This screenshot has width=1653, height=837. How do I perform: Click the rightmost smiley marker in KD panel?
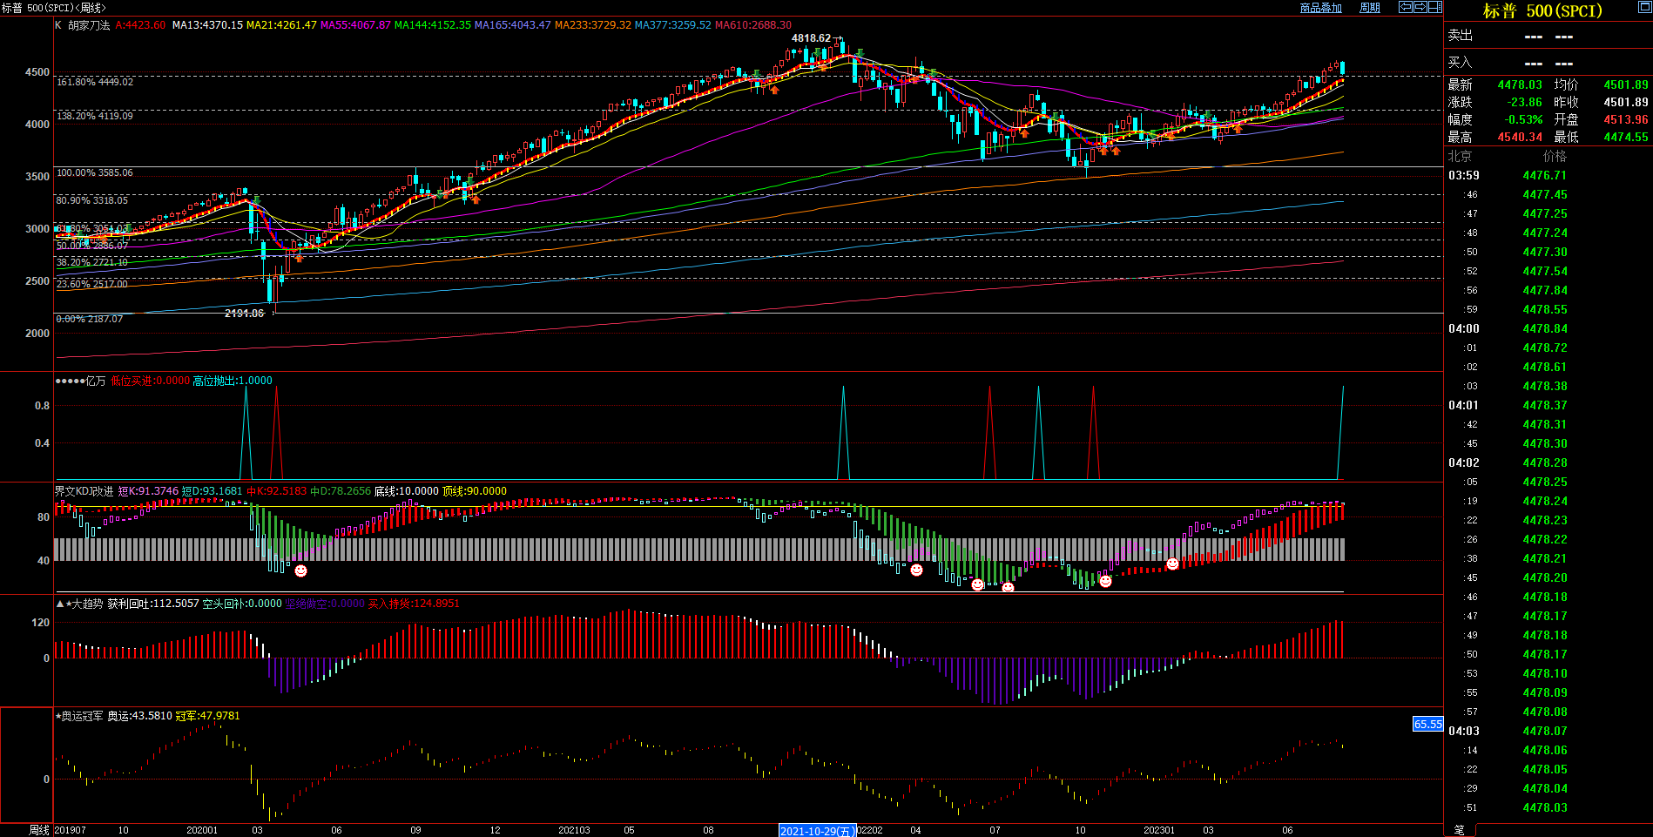click(1172, 564)
